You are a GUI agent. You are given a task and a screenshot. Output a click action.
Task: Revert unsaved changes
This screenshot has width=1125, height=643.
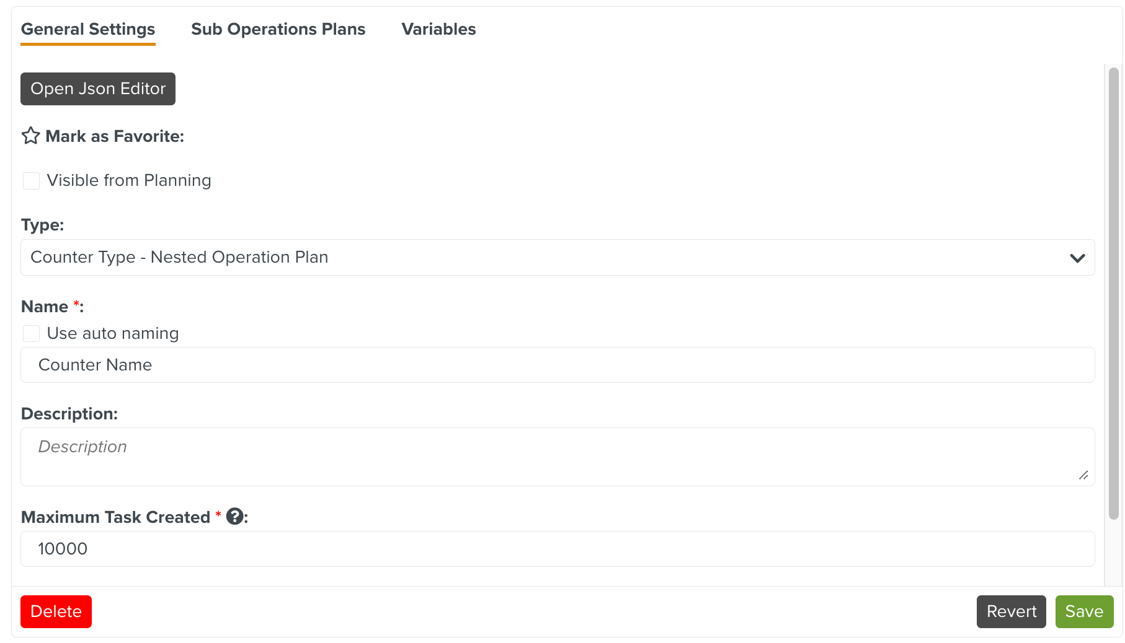click(x=1011, y=612)
